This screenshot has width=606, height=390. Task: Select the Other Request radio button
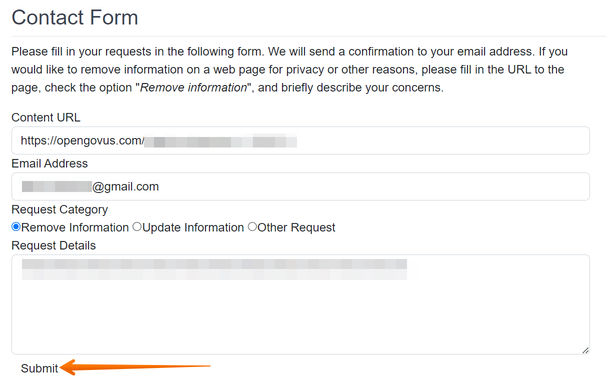pyautogui.click(x=252, y=226)
